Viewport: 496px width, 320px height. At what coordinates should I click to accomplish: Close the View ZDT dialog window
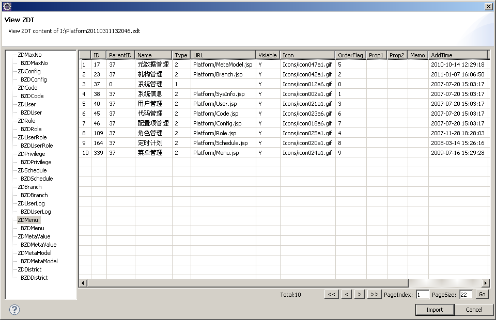point(488,6)
